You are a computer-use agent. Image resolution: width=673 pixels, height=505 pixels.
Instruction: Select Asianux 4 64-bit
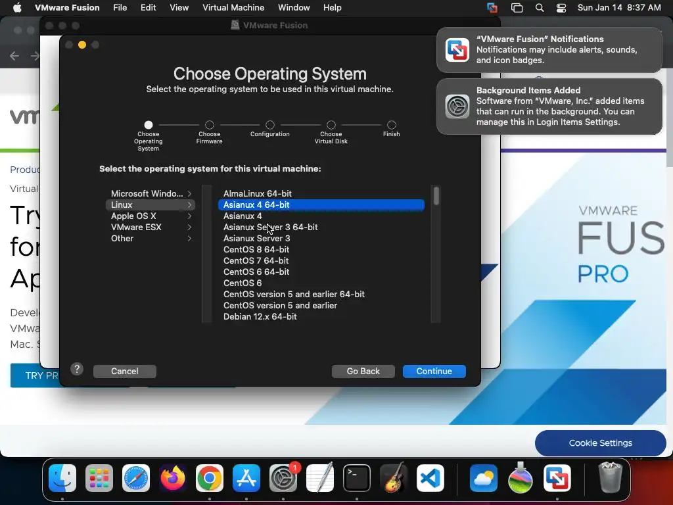tap(321, 205)
